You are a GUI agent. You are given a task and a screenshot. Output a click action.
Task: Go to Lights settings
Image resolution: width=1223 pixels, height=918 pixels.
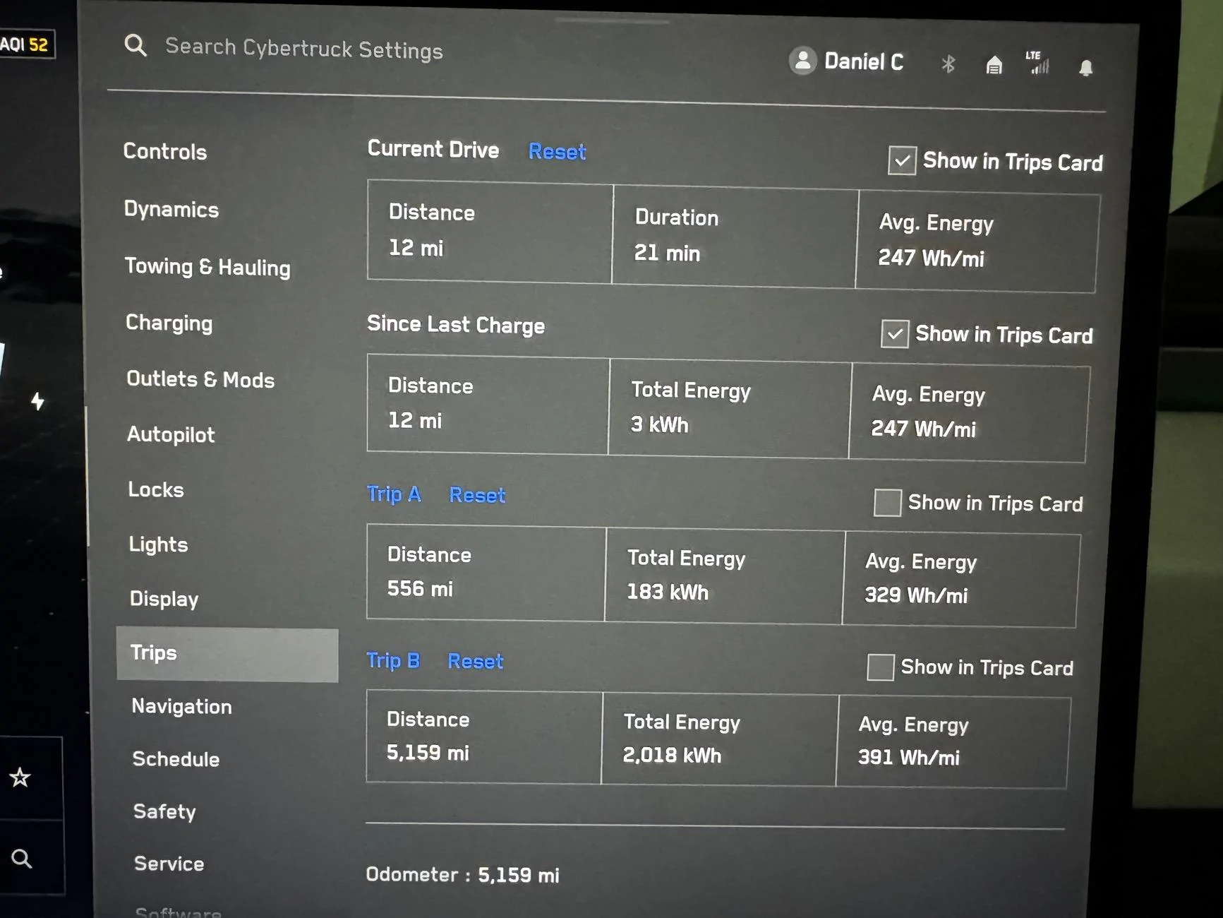(158, 544)
